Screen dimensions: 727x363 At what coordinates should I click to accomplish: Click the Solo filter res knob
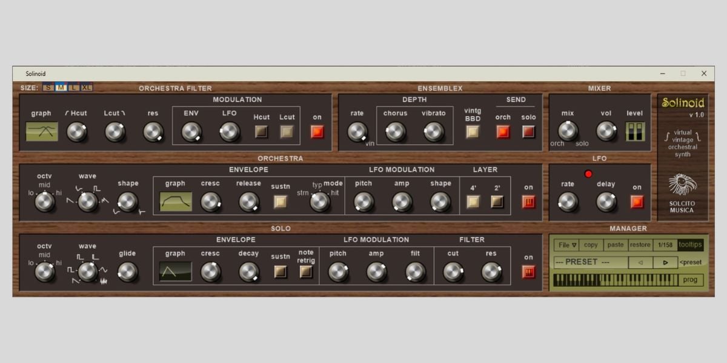[491, 272]
